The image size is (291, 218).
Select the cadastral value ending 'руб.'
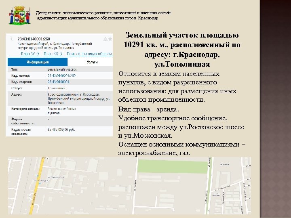point(61,130)
